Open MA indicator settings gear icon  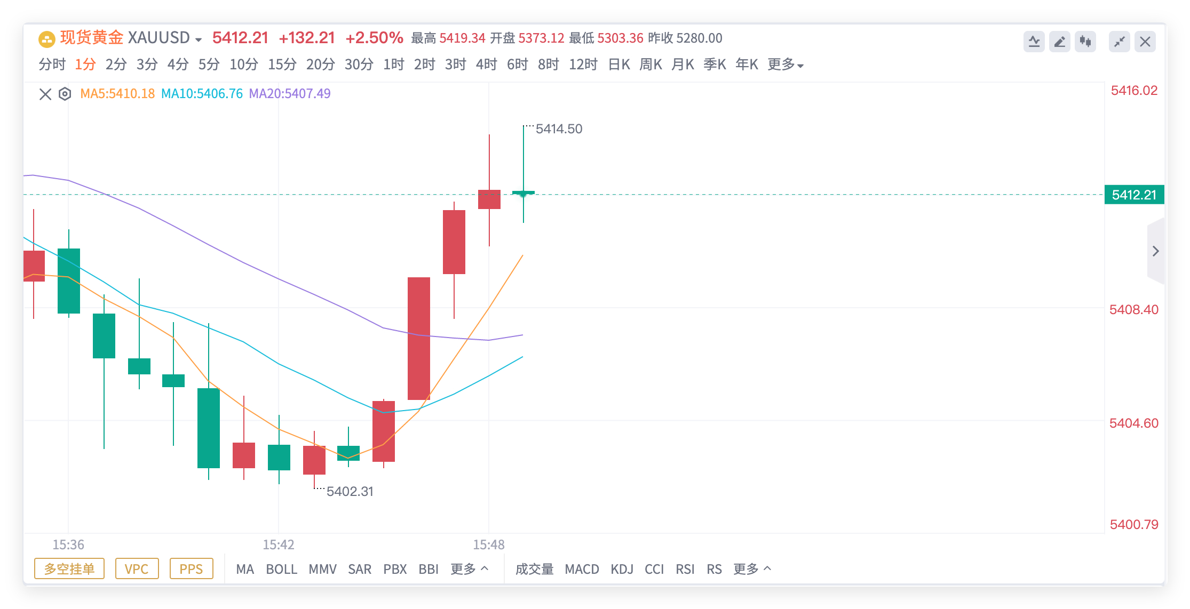coord(65,94)
